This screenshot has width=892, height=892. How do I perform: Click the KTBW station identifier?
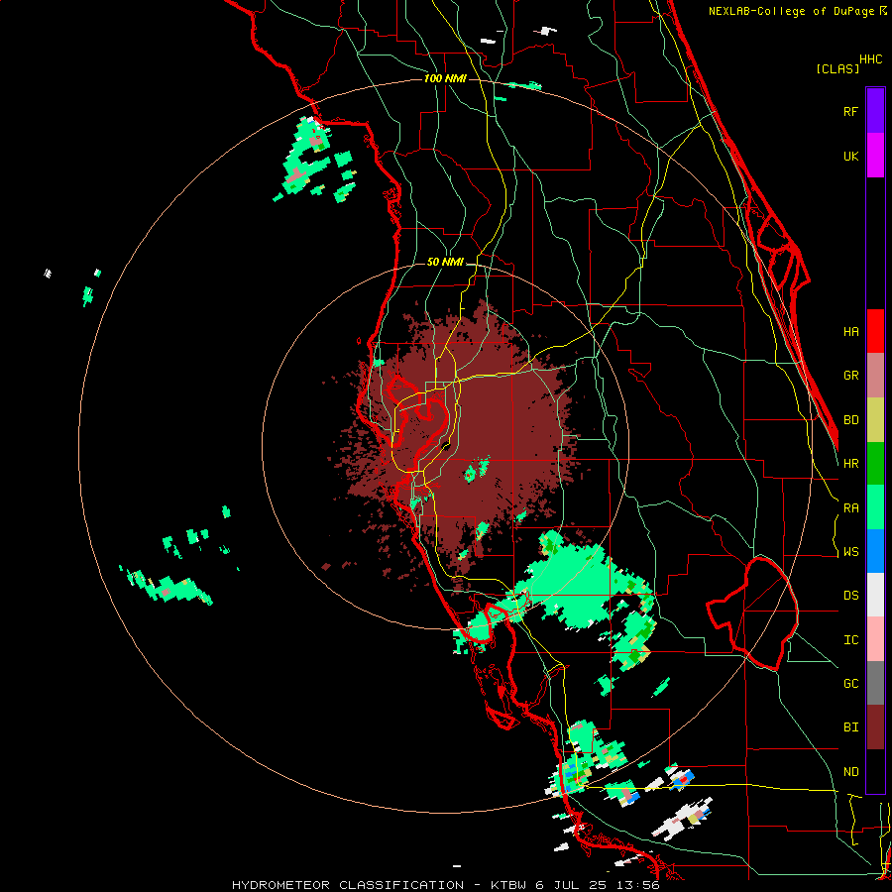tap(510, 885)
